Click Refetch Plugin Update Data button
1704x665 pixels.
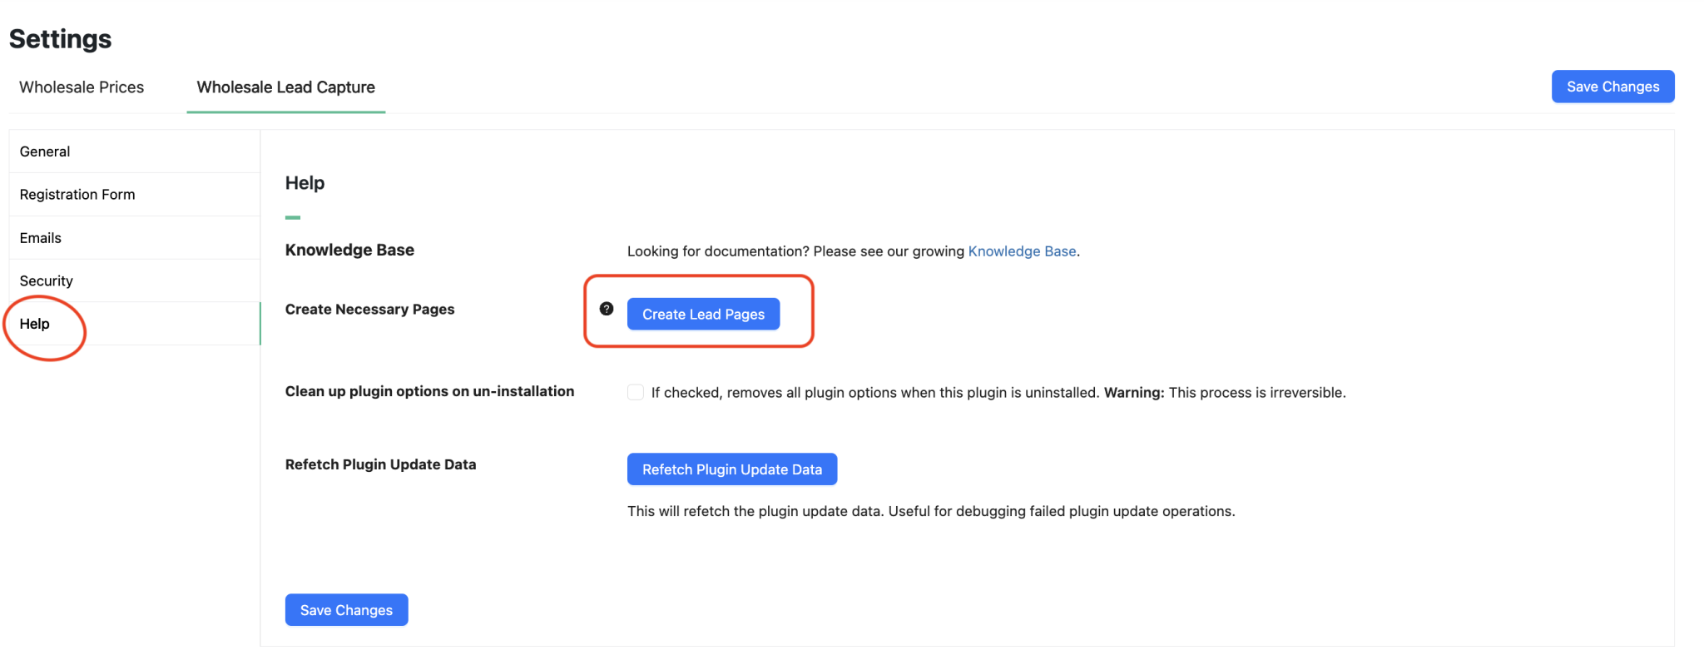pyautogui.click(x=732, y=469)
